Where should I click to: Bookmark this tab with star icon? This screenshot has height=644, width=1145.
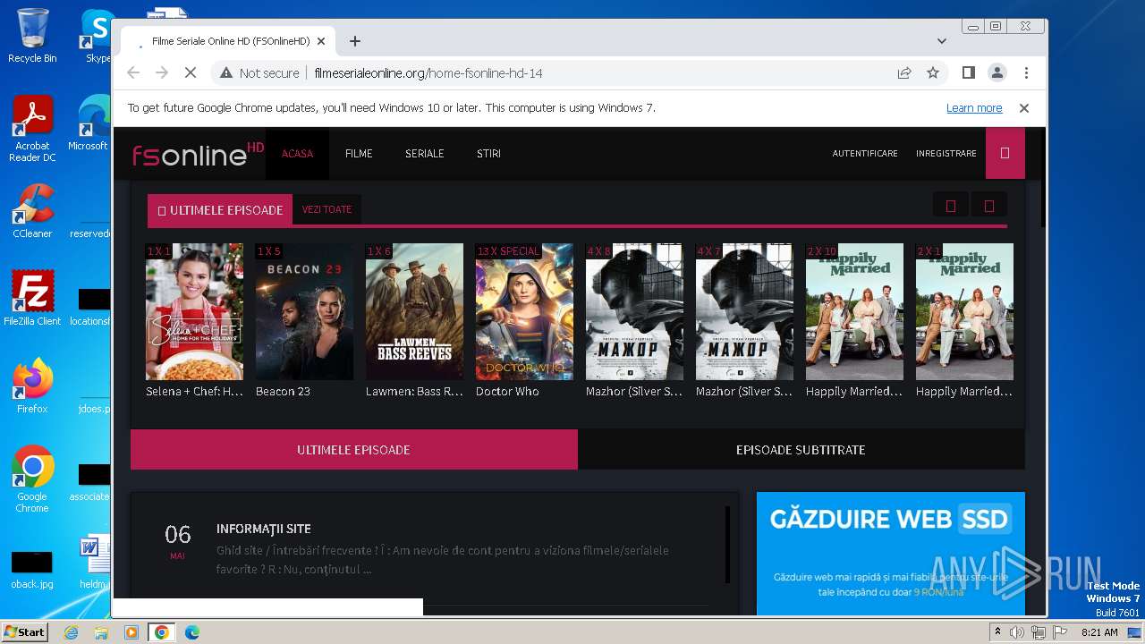coord(933,72)
